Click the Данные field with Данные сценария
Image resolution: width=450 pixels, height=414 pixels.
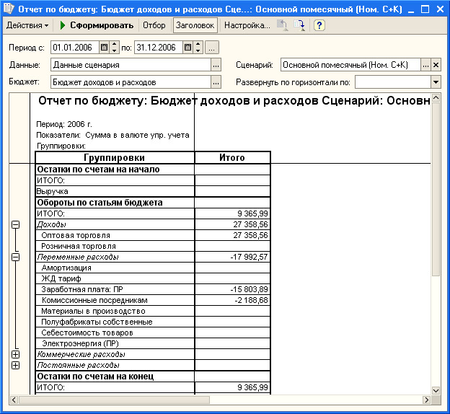point(131,65)
